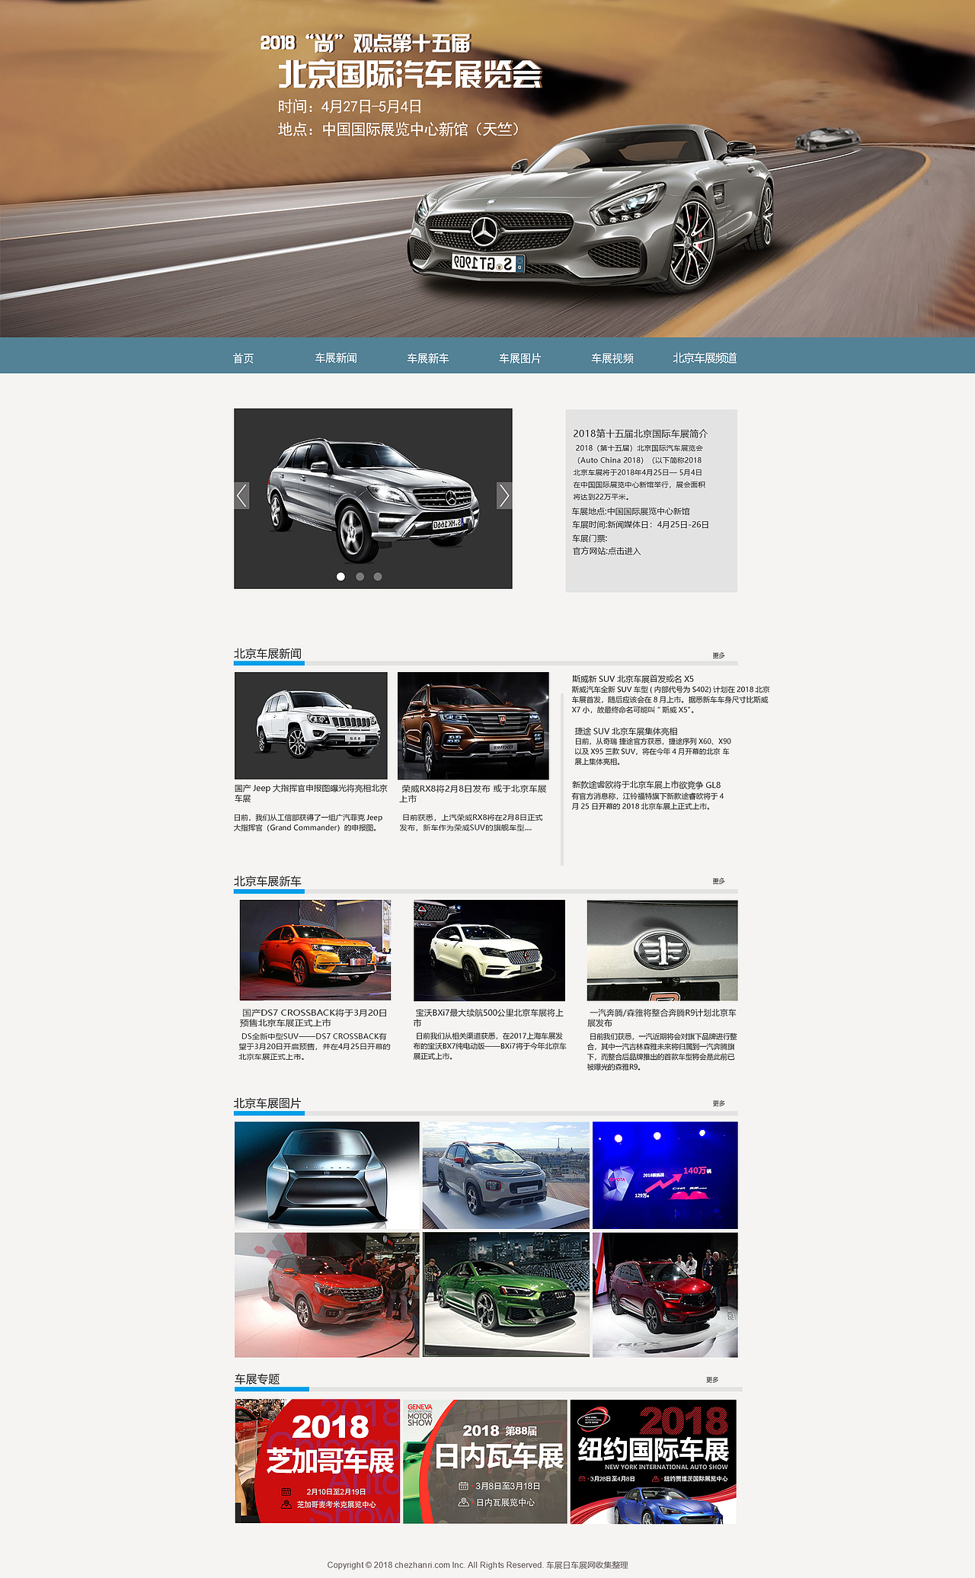Screen dimensions: 975x1578
Task: Open headline 荣威RX8将2月8日发布
Action: pos(473,794)
